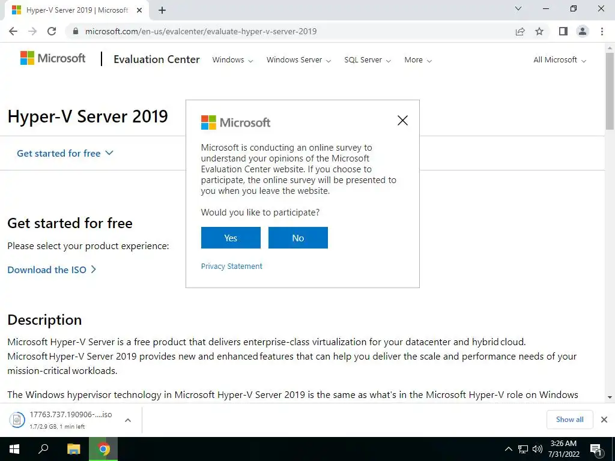The height and width of the screenshot is (461, 615).
Task: Click the Microsoft logo in header
Action: point(53,58)
